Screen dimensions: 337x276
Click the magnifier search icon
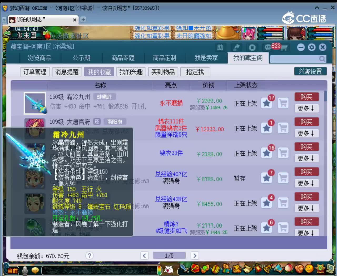click(x=322, y=59)
